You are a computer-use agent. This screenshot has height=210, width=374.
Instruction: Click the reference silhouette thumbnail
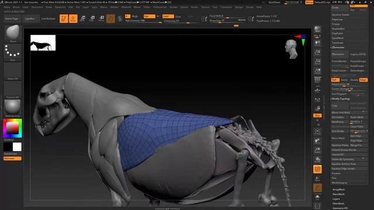(x=43, y=43)
